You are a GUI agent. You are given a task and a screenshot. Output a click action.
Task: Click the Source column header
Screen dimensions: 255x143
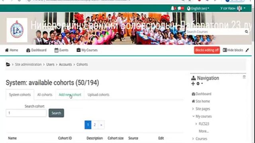[133, 138]
